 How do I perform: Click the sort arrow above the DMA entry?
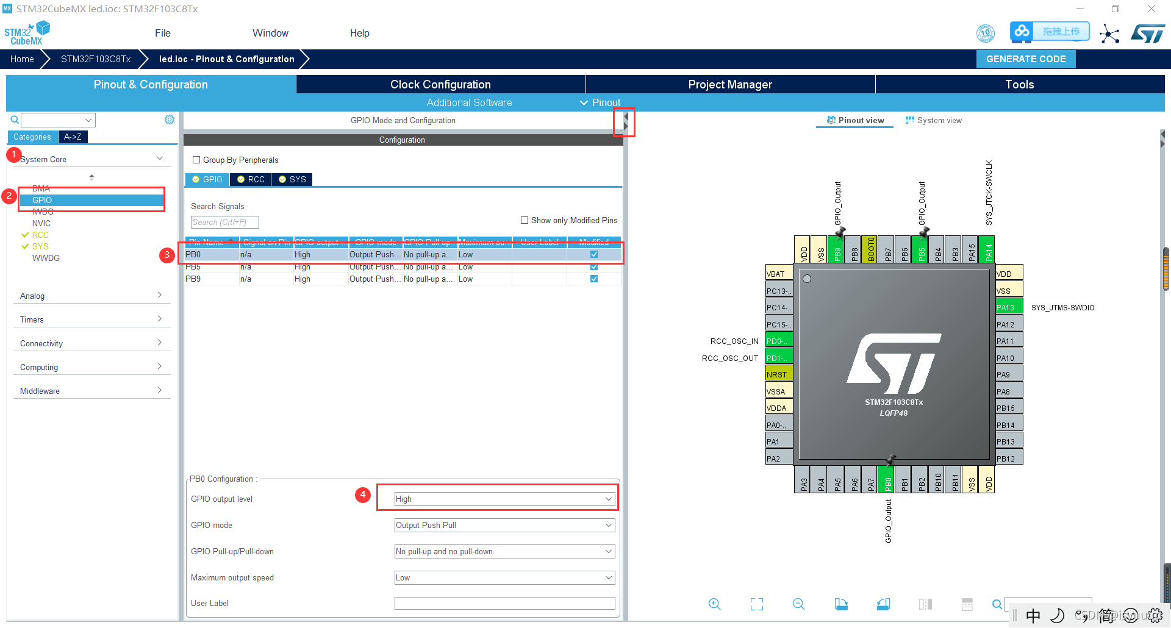click(x=91, y=177)
